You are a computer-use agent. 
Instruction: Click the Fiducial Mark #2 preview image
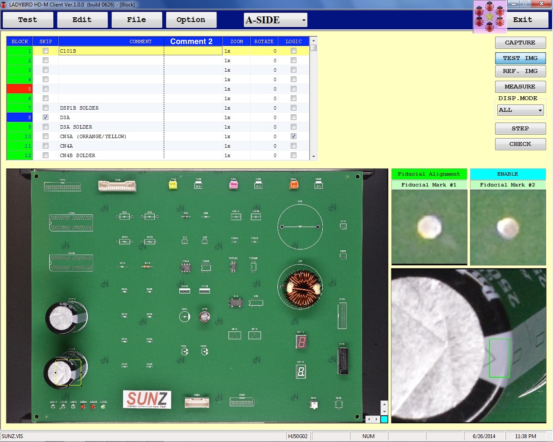click(x=508, y=227)
